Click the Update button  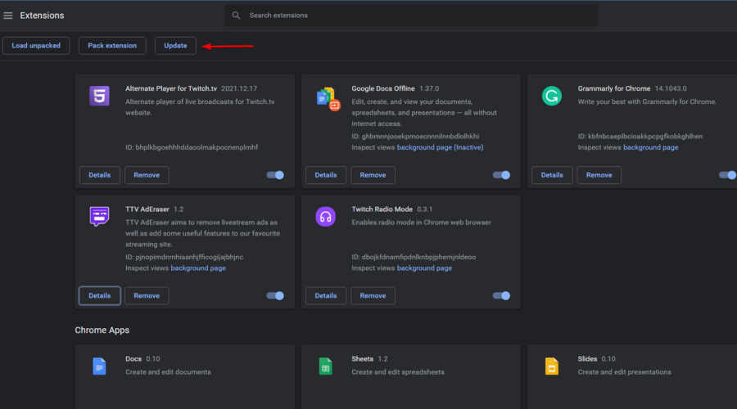(175, 46)
